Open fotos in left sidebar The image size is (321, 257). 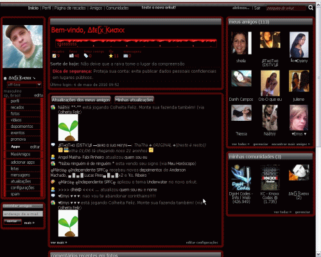pyautogui.click(x=15, y=114)
